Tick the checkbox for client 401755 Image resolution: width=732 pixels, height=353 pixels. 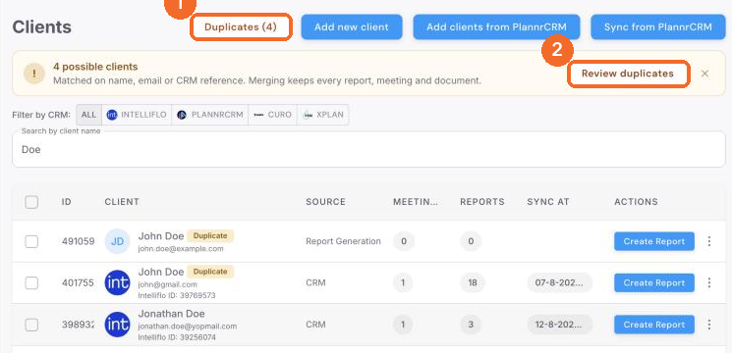click(31, 282)
